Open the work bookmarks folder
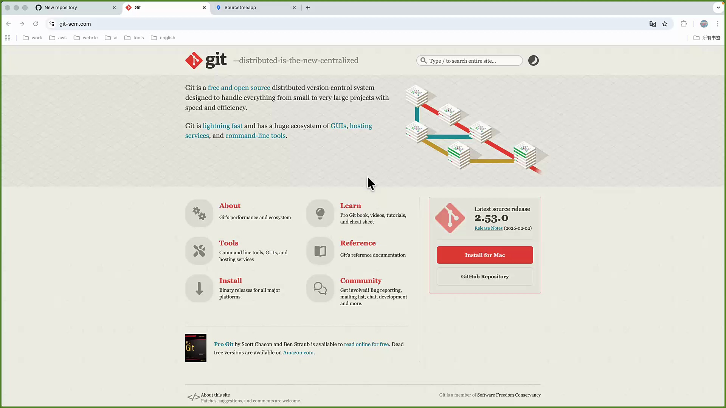The width and height of the screenshot is (726, 408). point(33,38)
